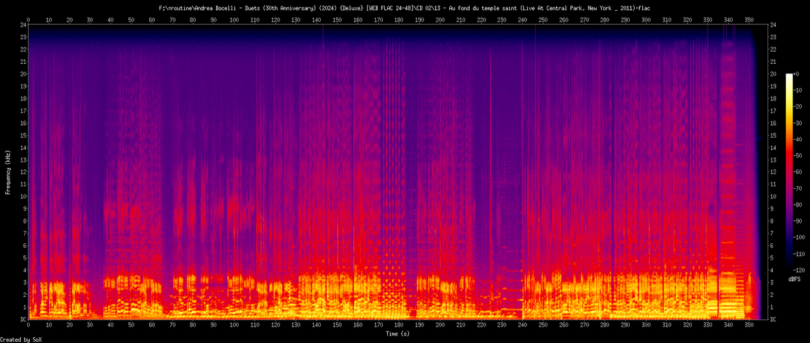The width and height of the screenshot is (810, 343).
Task: Click the "-100" value on dBFS scale
Action: coord(801,238)
